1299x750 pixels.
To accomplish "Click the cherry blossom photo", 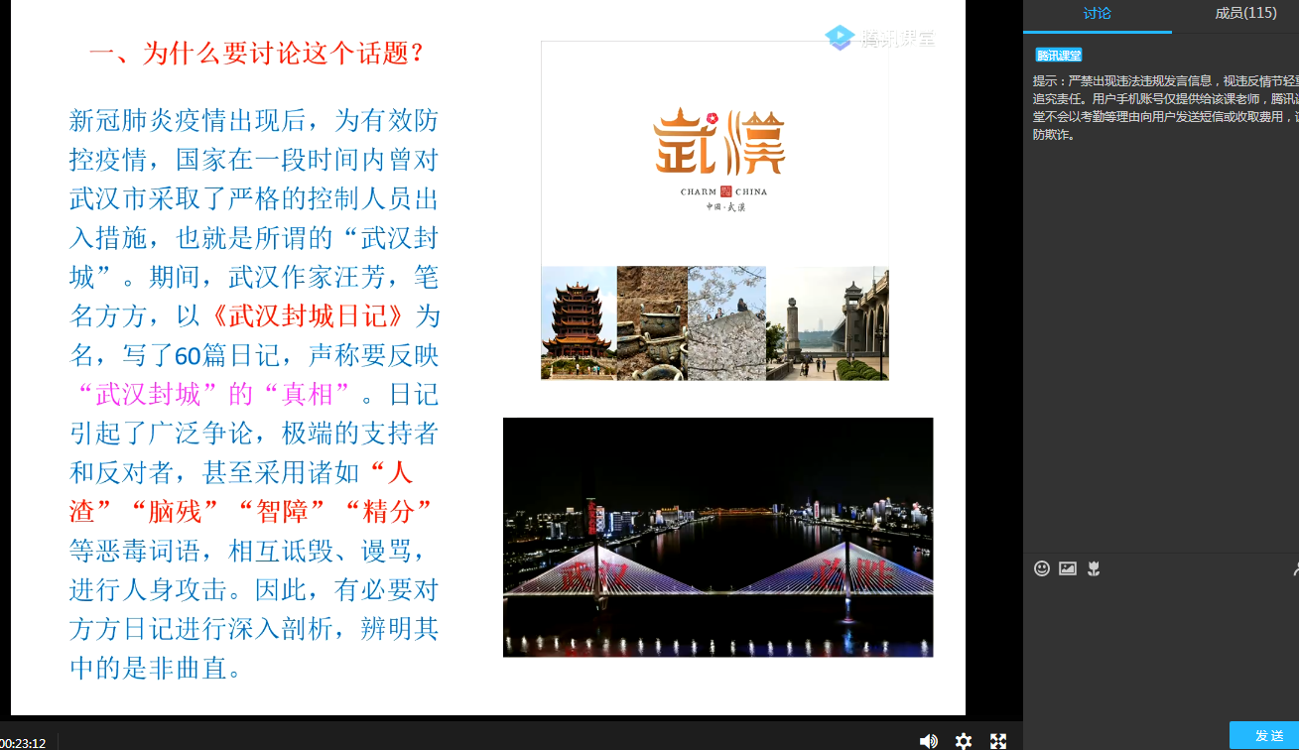I will (x=726, y=323).
